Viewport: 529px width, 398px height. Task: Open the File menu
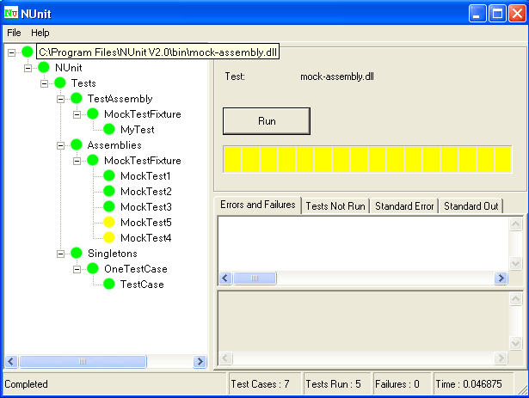[x=14, y=33]
